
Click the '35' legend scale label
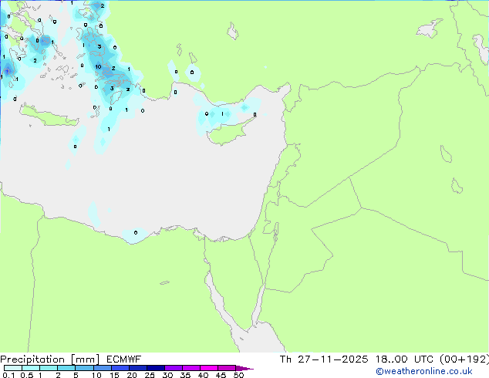tap(185, 375)
